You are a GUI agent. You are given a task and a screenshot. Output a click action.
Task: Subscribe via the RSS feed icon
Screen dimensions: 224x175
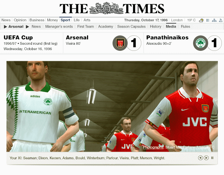tap(220, 20)
